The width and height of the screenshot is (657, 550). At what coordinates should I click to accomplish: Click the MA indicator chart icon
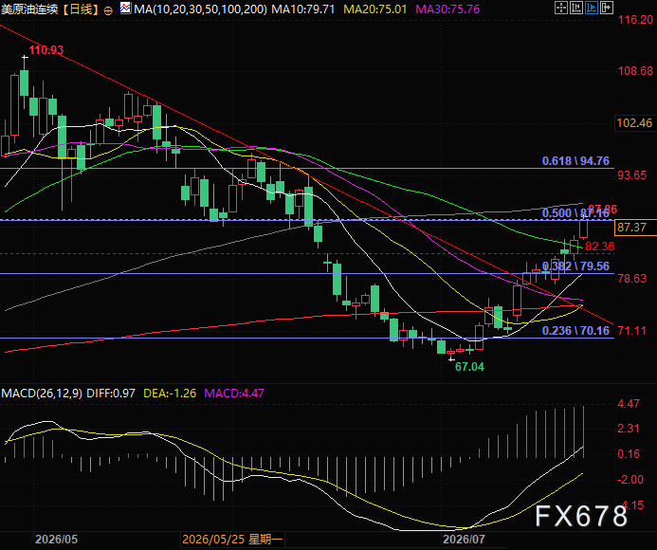[x=125, y=8]
